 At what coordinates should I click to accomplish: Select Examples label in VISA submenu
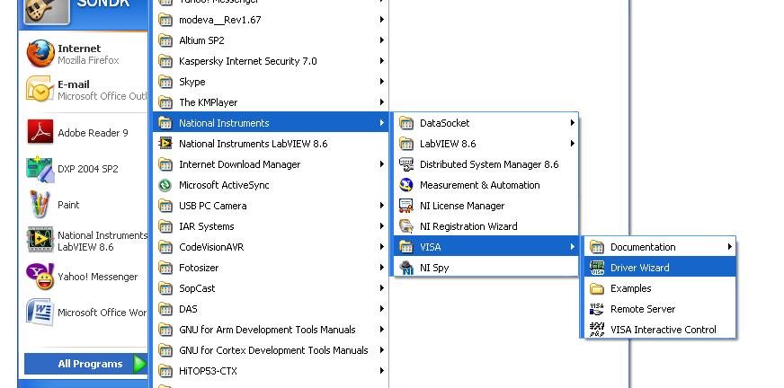pos(630,288)
